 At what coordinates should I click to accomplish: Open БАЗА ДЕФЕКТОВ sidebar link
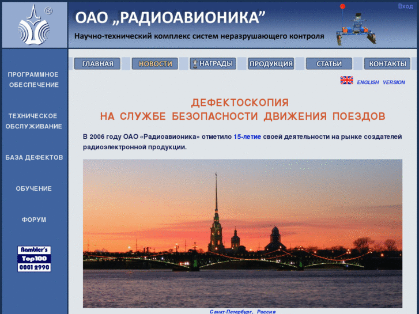pyautogui.click(x=34, y=157)
